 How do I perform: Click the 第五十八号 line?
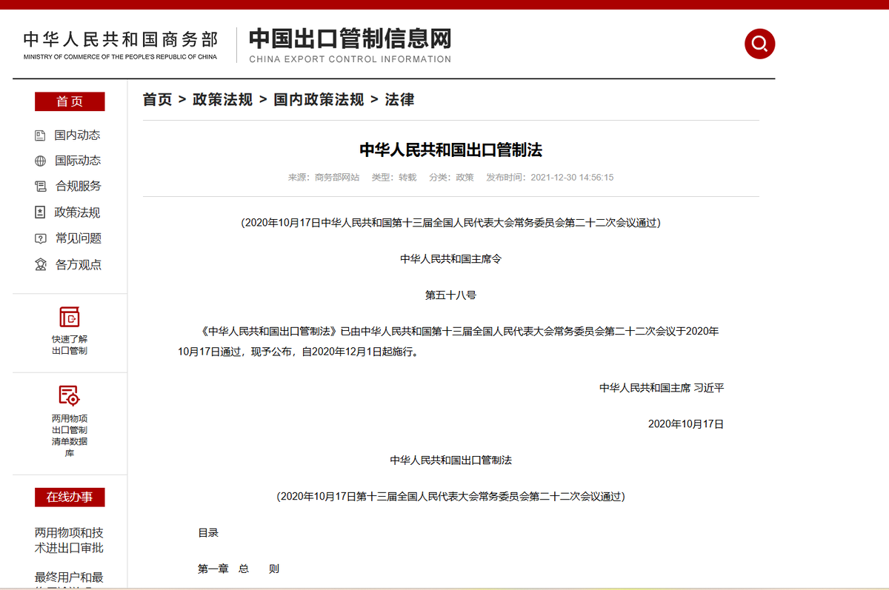coord(450,295)
